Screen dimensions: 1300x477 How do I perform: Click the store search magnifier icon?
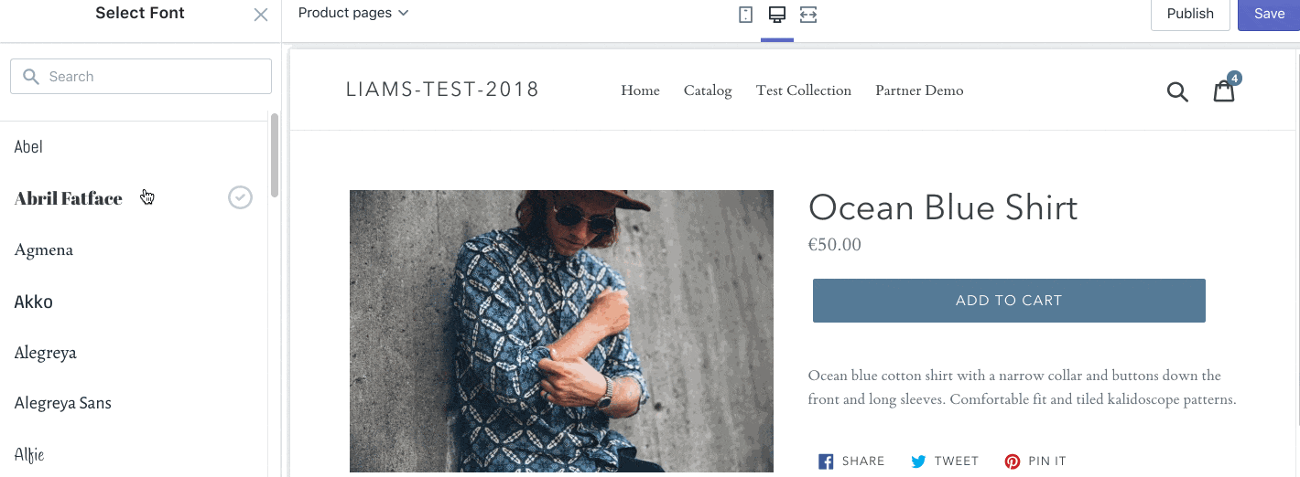pos(1177,91)
